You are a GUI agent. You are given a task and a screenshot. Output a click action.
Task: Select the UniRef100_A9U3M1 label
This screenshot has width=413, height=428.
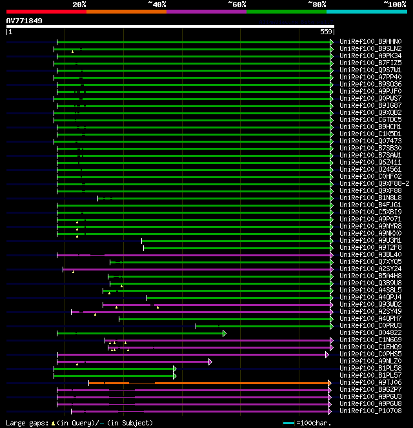point(370,240)
